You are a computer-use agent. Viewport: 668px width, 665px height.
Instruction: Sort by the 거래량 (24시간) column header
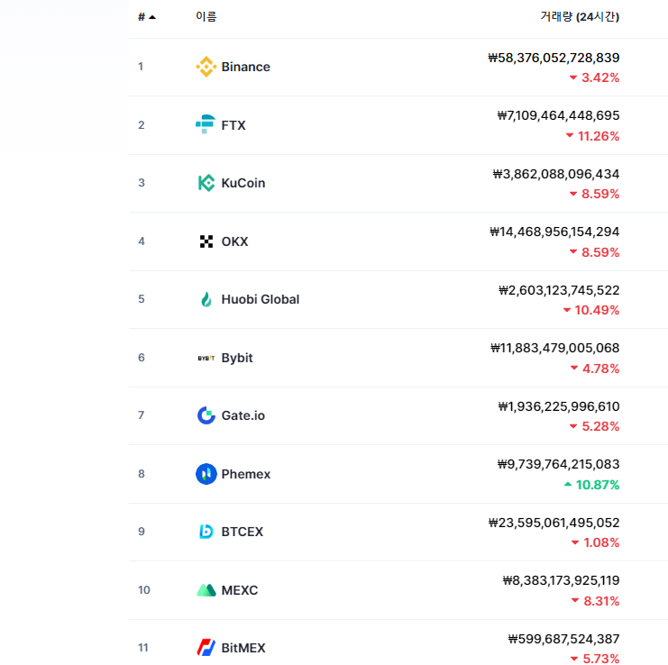579,17
